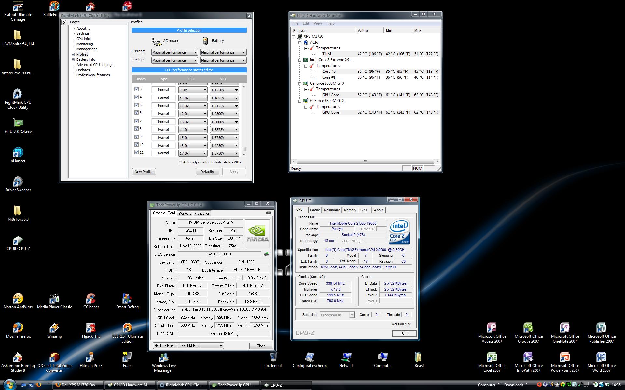The image size is (625, 390).
Task: Launch Windows Live Messenger from the desktop
Action: click(164, 362)
